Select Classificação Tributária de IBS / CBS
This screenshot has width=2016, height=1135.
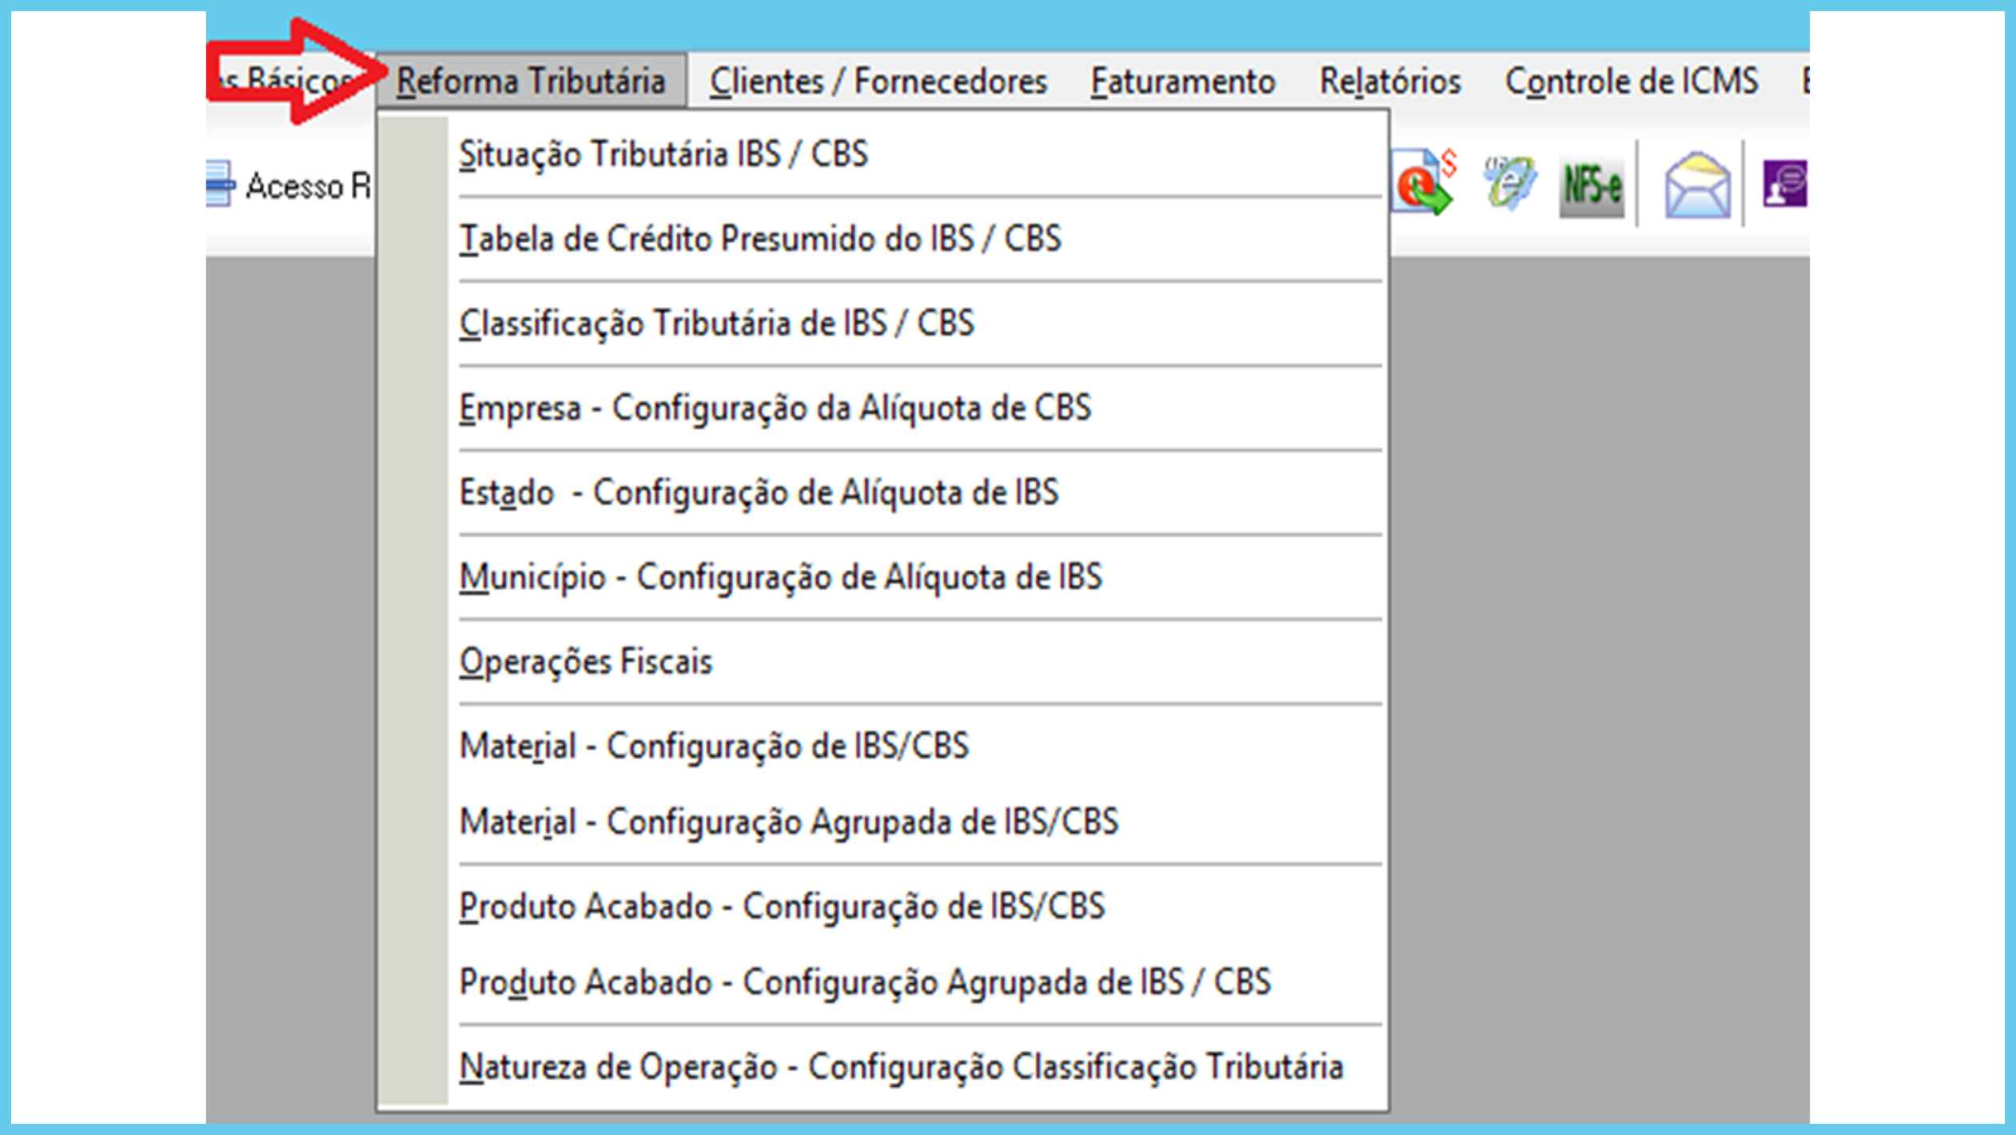coord(716,324)
